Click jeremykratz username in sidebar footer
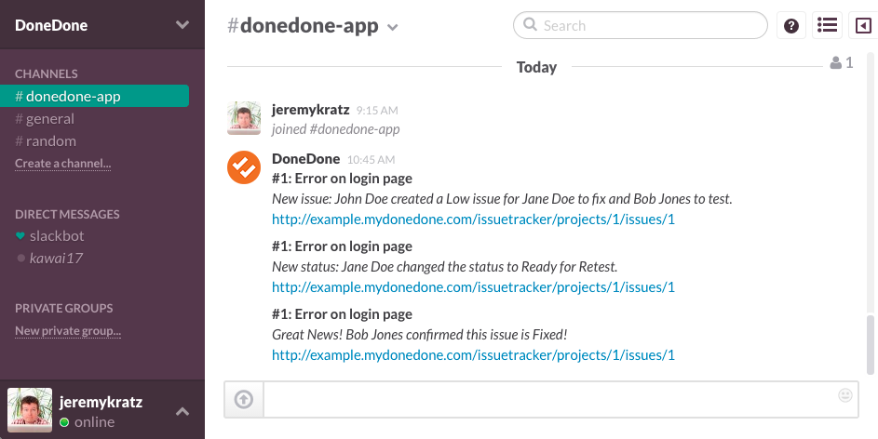 coord(101,402)
